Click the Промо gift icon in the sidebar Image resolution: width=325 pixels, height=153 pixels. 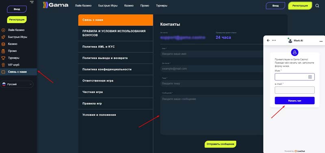click(x=3, y=51)
